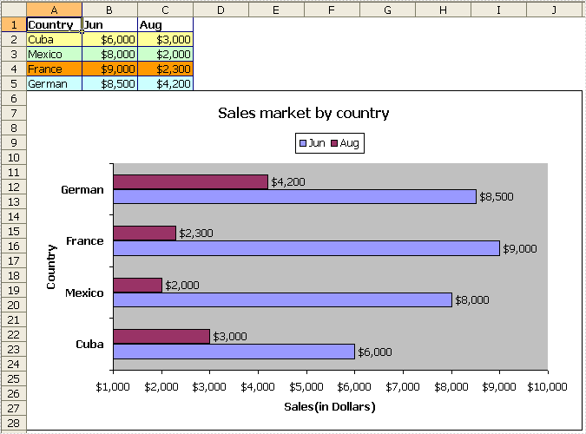The height and width of the screenshot is (434, 586).
Task: Select row 1 header
Action: [x=14, y=24]
